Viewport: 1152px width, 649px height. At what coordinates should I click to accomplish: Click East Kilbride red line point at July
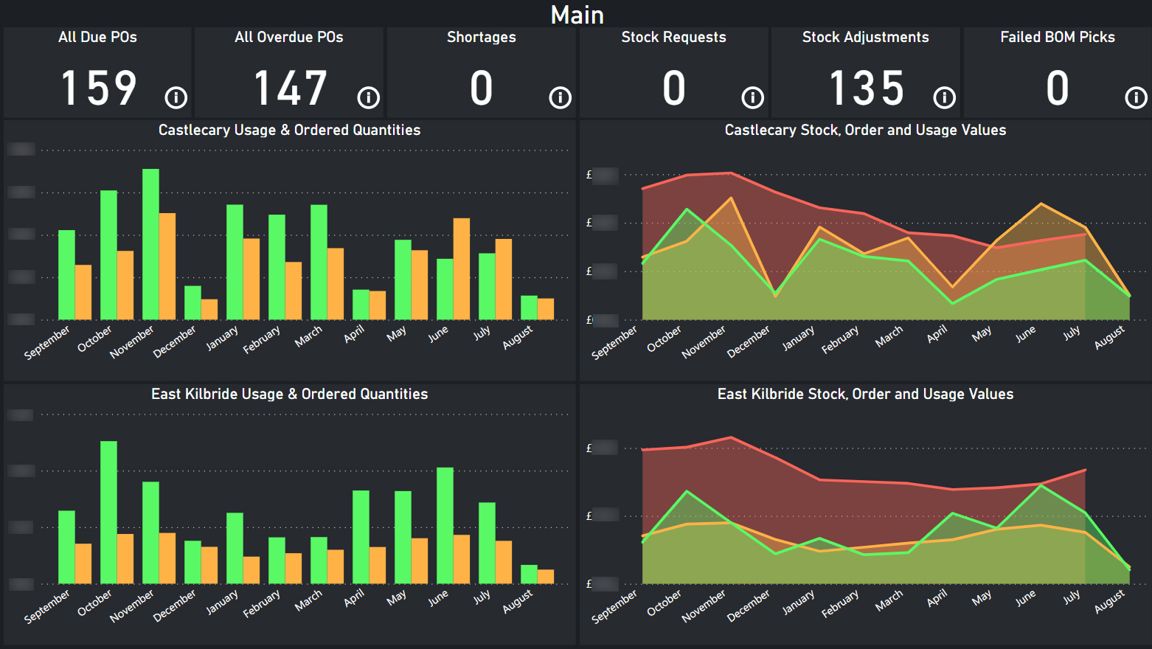click(x=1085, y=470)
